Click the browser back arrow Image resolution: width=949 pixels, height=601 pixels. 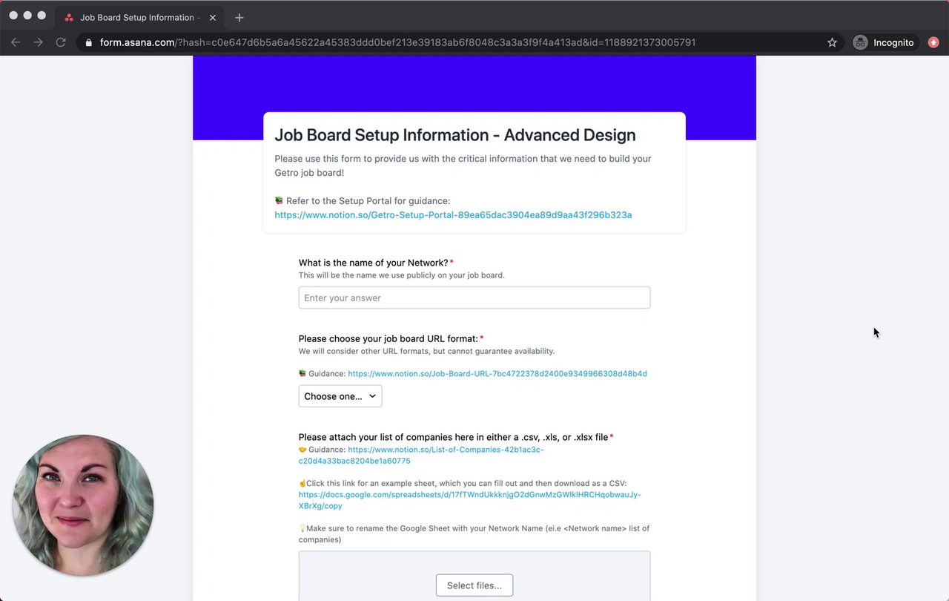(16, 42)
